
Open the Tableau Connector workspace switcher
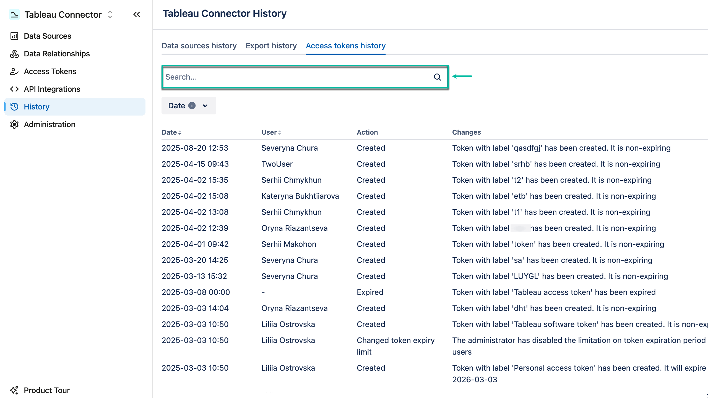(110, 15)
